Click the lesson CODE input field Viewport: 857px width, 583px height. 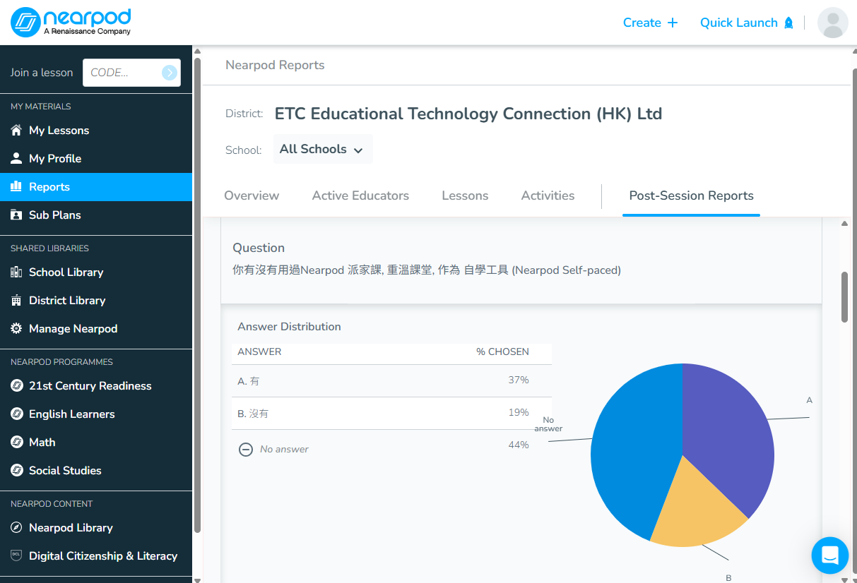click(122, 73)
